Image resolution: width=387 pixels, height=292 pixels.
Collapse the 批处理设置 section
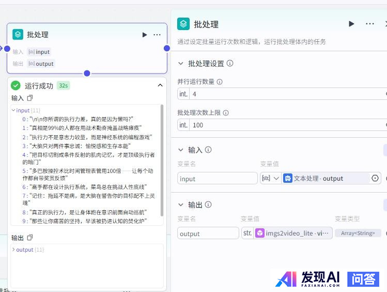(x=181, y=63)
